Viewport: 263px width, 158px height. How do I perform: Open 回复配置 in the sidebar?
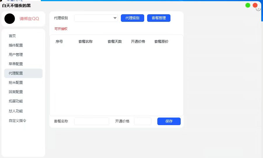coord(16,92)
